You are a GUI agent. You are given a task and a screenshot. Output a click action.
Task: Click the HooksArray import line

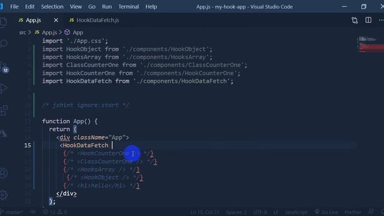click(x=127, y=57)
